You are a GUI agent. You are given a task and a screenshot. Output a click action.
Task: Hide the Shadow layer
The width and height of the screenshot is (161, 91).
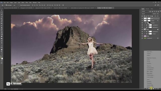(142, 21)
